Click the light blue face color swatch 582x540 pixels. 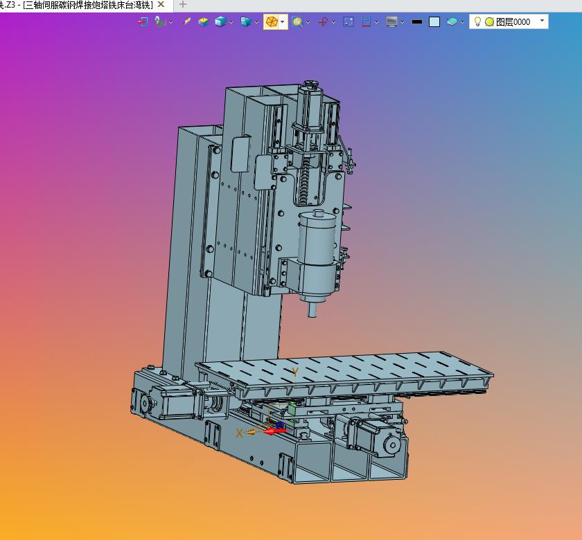coord(434,22)
